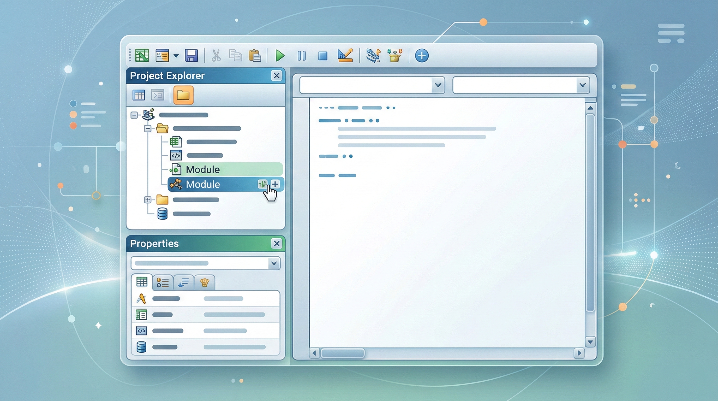Click the Paste clipboard icon
The image size is (718, 401).
254,56
